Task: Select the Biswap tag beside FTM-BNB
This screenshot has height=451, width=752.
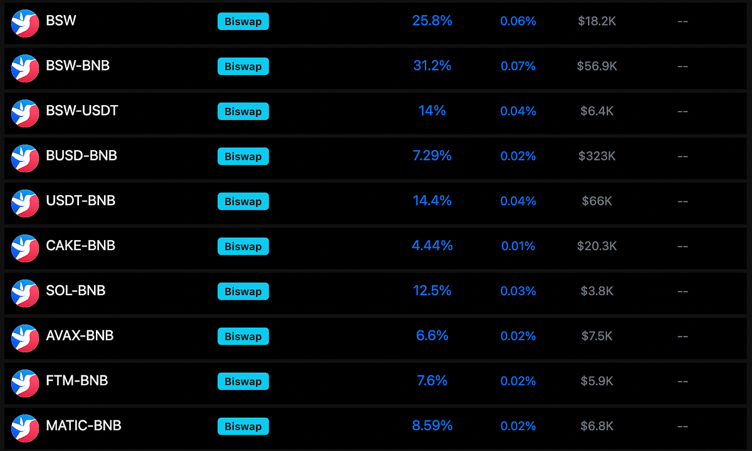Action: tap(243, 382)
